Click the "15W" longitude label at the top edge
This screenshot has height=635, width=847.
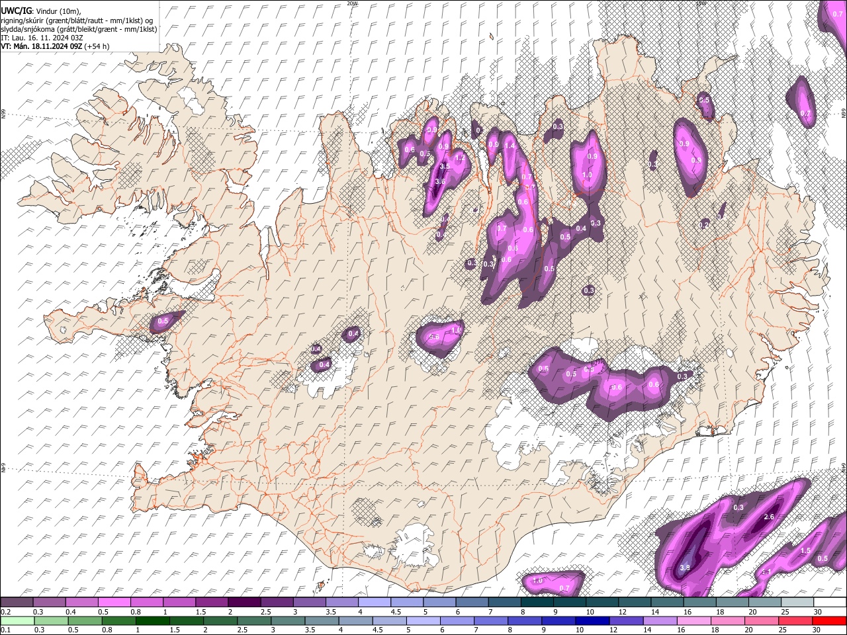click(701, 3)
